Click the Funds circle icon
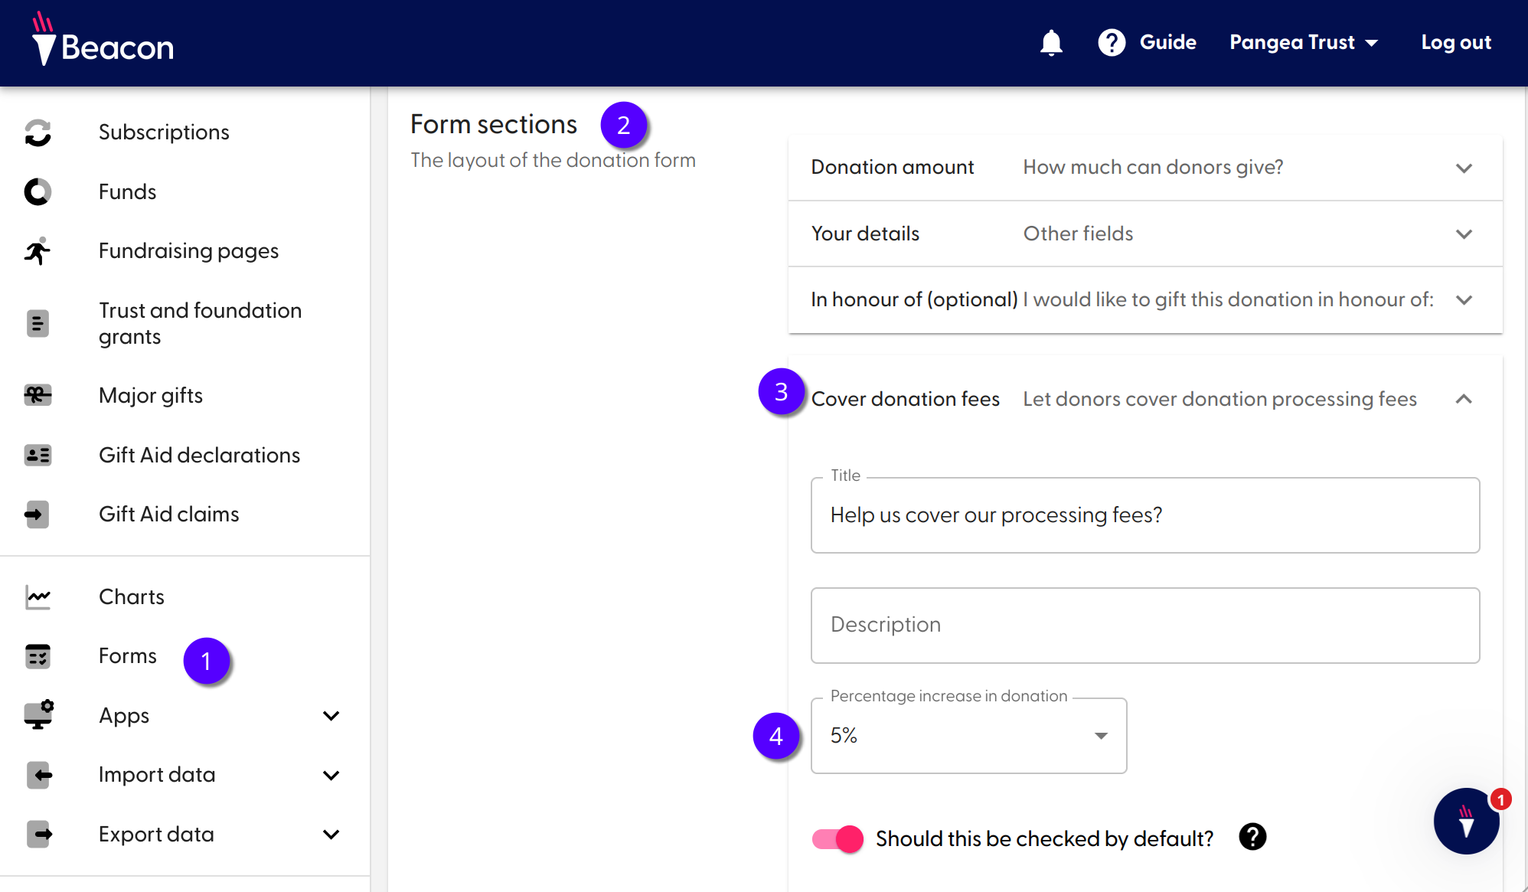 38,191
